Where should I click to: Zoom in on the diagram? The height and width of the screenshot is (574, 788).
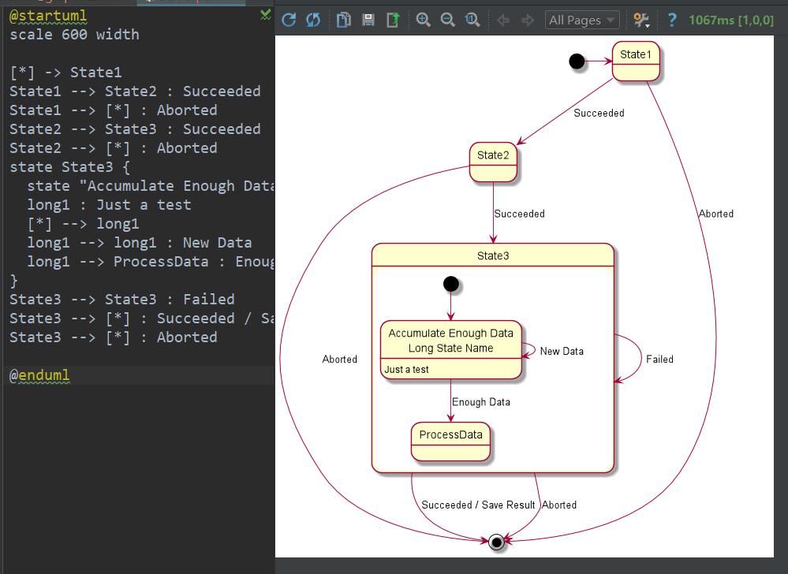tap(424, 20)
